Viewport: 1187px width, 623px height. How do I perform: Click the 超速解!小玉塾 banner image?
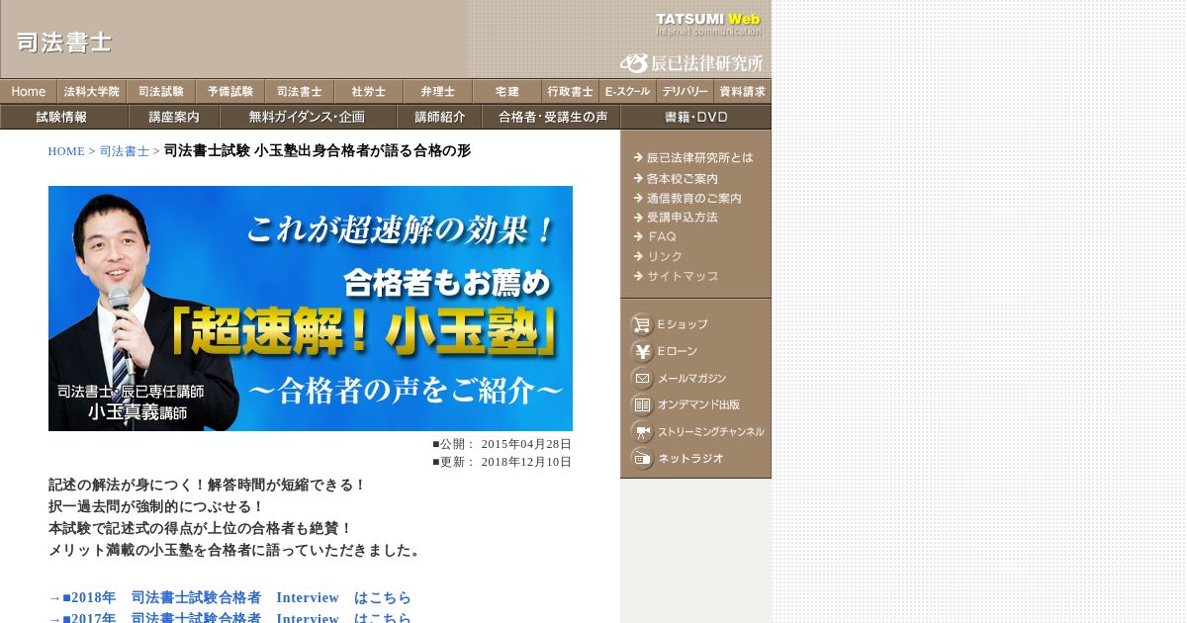coord(311,309)
